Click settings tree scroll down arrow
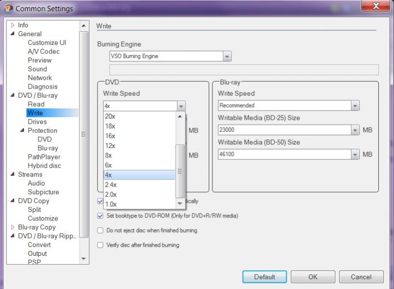Viewport: 394px width, 289px height. pyautogui.click(x=84, y=259)
